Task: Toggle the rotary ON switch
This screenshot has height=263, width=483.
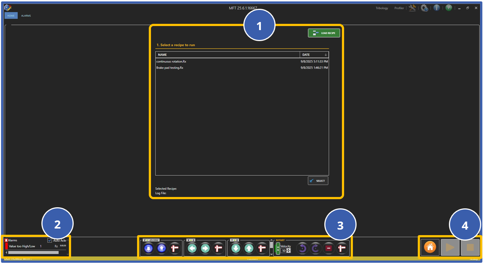Action: [x=278, y=248]
